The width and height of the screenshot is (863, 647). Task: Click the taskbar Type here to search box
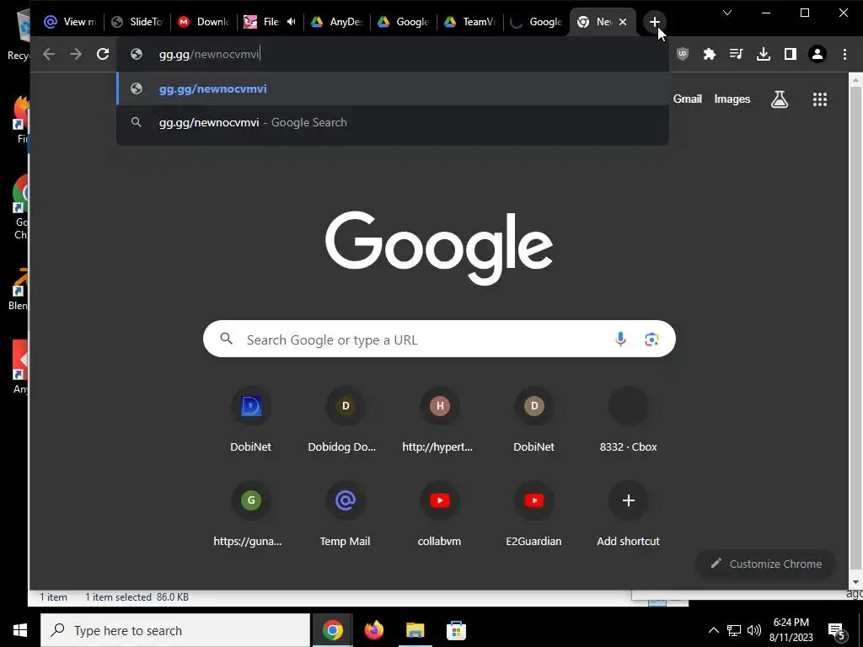[x=175, y=630]
